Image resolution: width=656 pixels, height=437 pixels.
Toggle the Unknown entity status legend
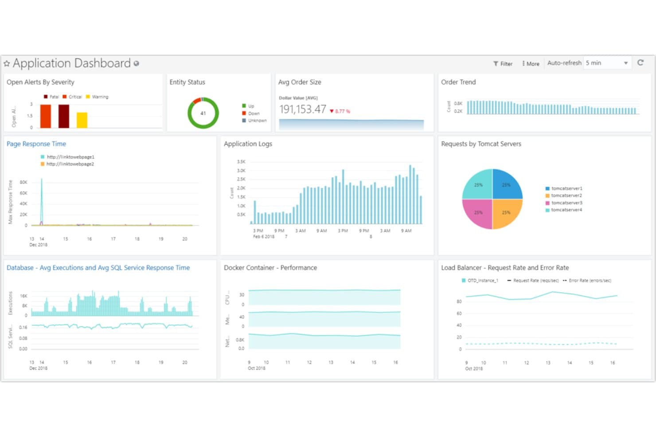(x=254, y=120)
